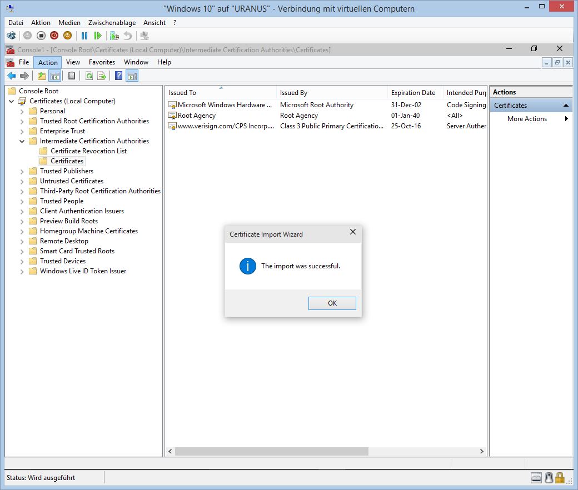Click the Up One Level folder icon

click(42, 76)
